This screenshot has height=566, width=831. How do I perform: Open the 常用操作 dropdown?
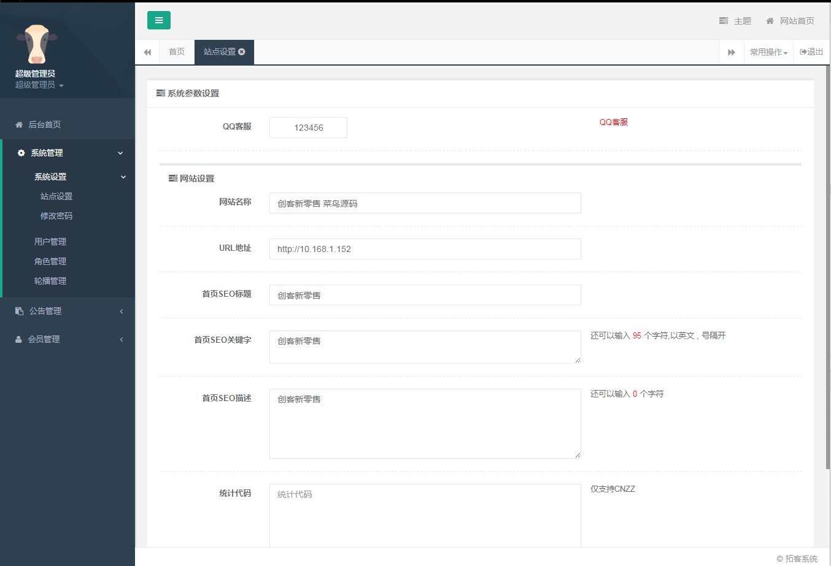tap(768, 52)
